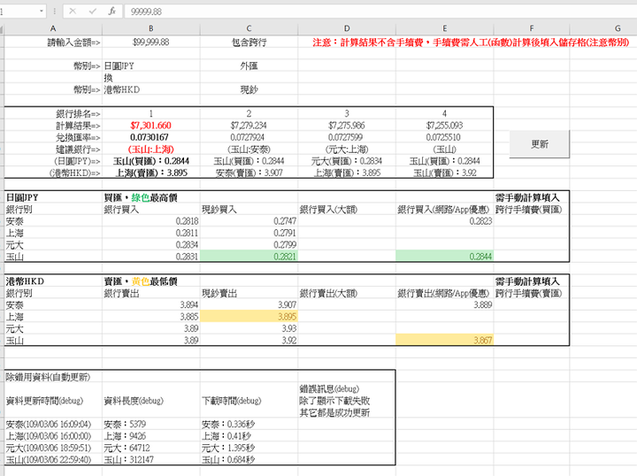The image size is (637, 476).
Task: Click the formula bar showing 99999.88
Action: pyautogui.click(x=380, y=12)
